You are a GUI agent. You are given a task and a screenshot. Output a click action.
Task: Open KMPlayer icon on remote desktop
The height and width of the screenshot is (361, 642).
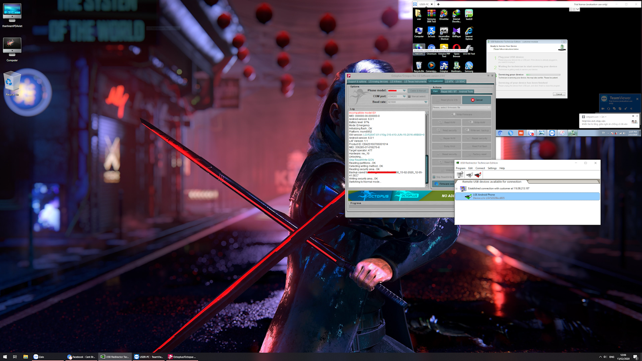456,32
